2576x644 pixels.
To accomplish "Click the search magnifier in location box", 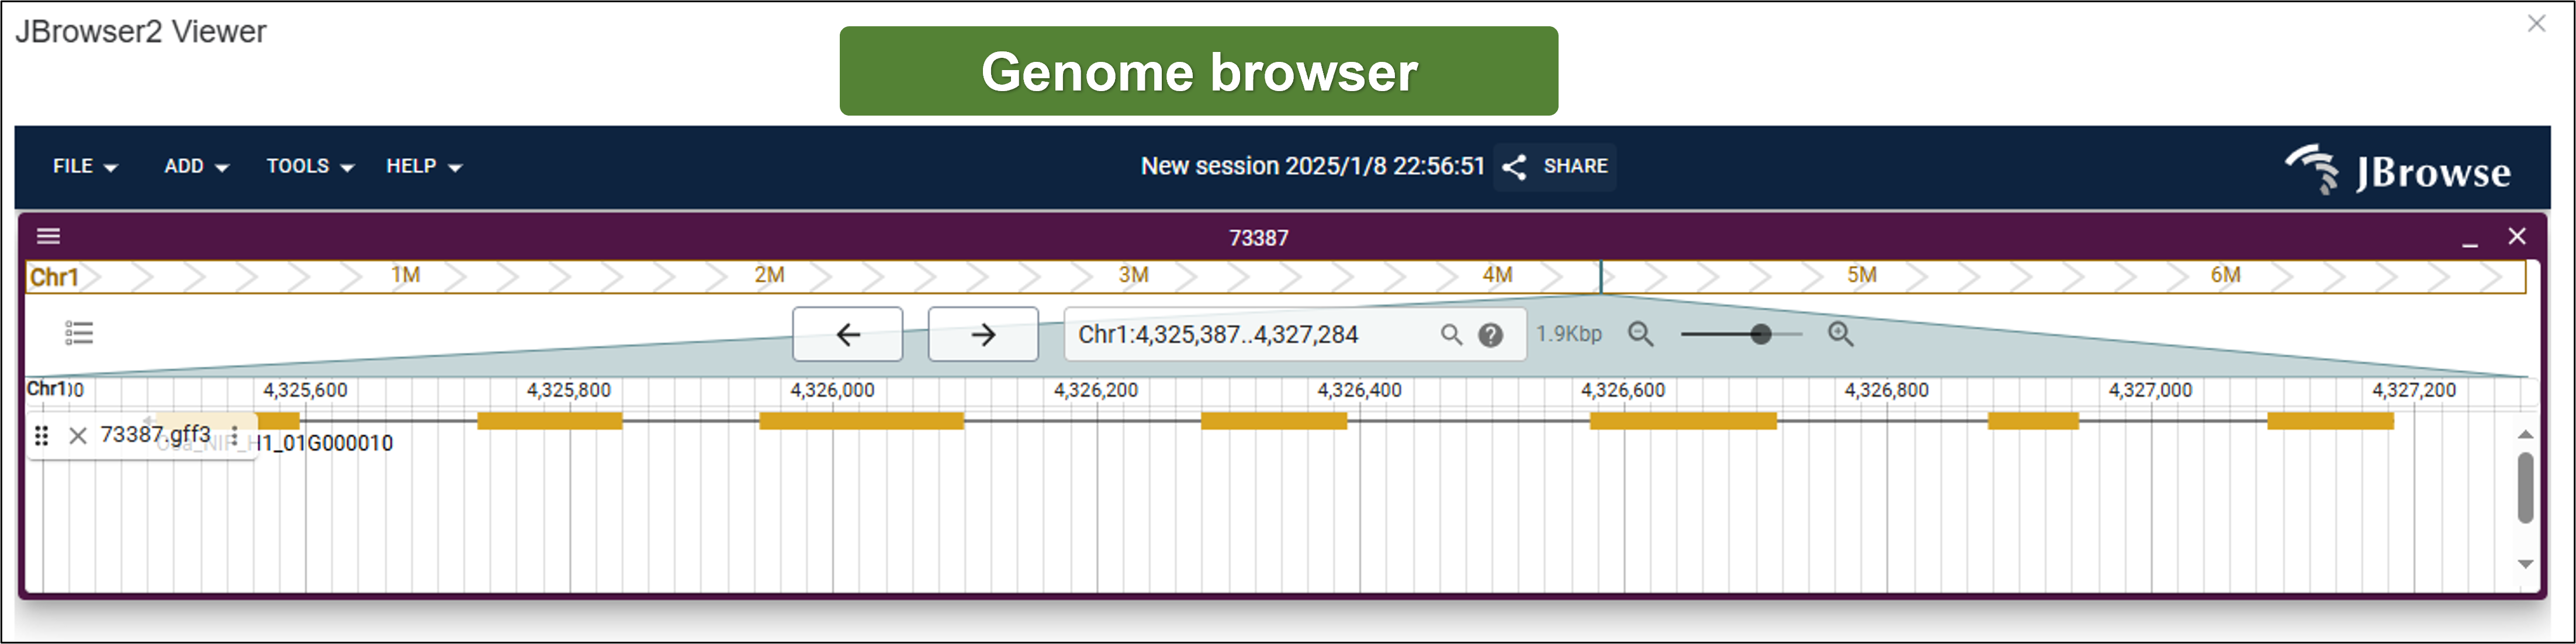I will tap(1450, 335).
